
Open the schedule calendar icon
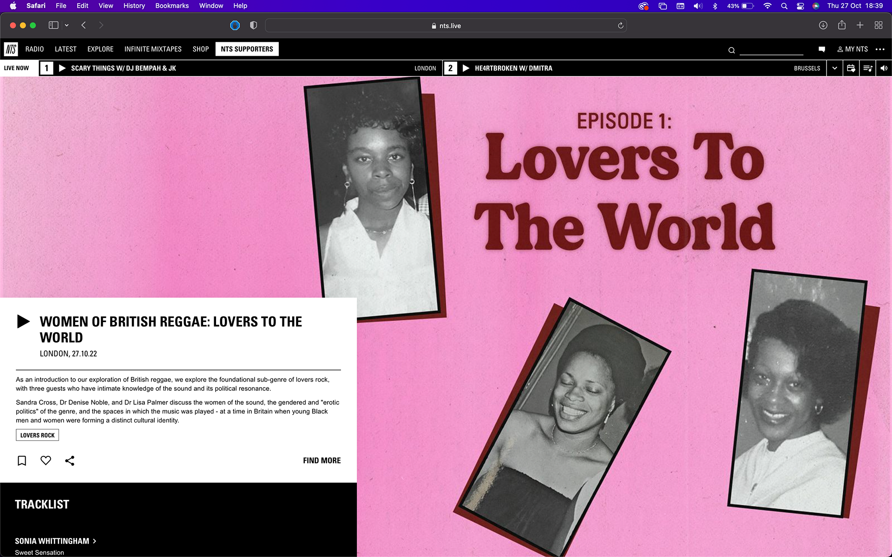coord(851,68)
